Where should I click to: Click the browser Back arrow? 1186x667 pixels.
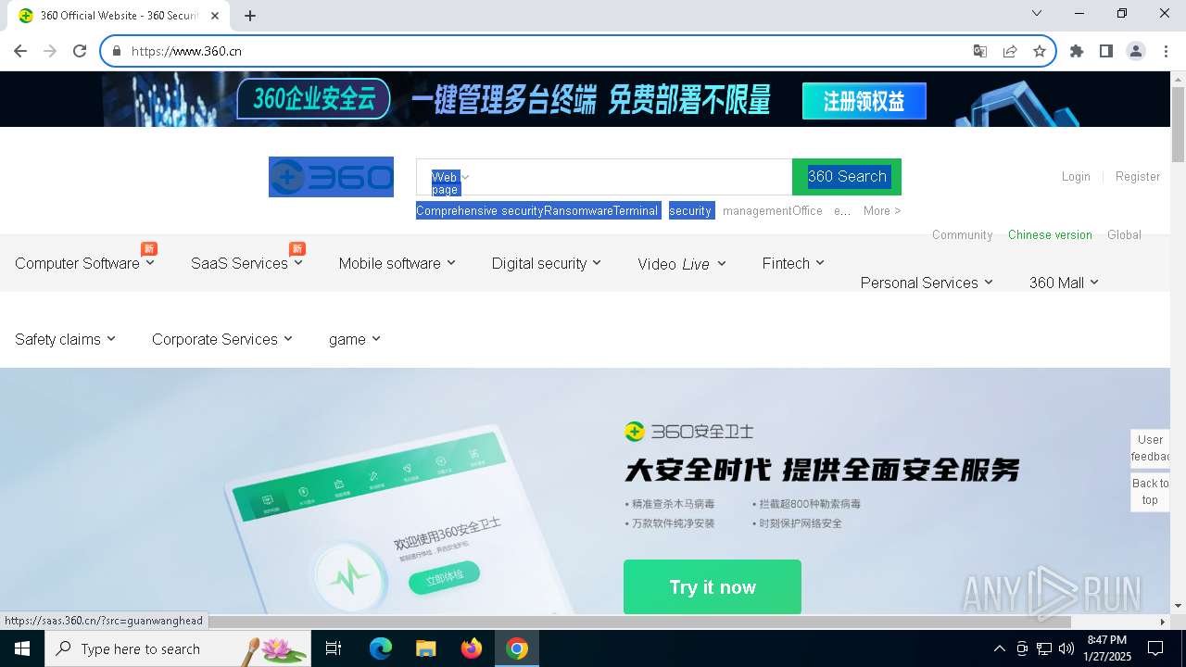(x=20, y=51)
